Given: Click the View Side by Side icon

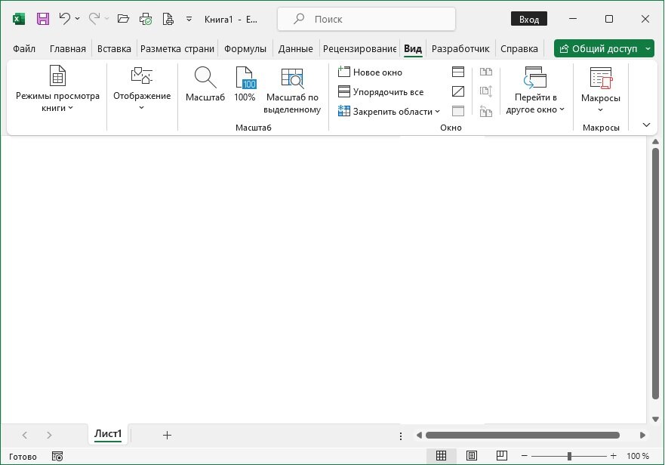Looking at the screenshot, I should 485,72.
